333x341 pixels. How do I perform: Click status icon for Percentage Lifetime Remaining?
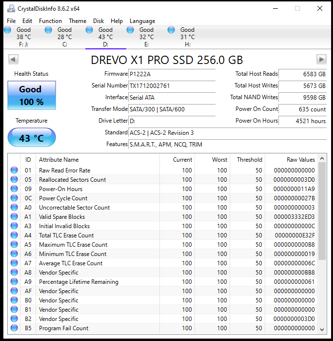pyautogui.click(x=14, y=281)
